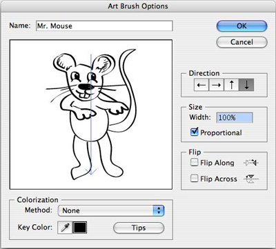Viewport: 276px width, 249px height.
Task: Cancel the Art Brush Options dialog
Action: [241, 42]
